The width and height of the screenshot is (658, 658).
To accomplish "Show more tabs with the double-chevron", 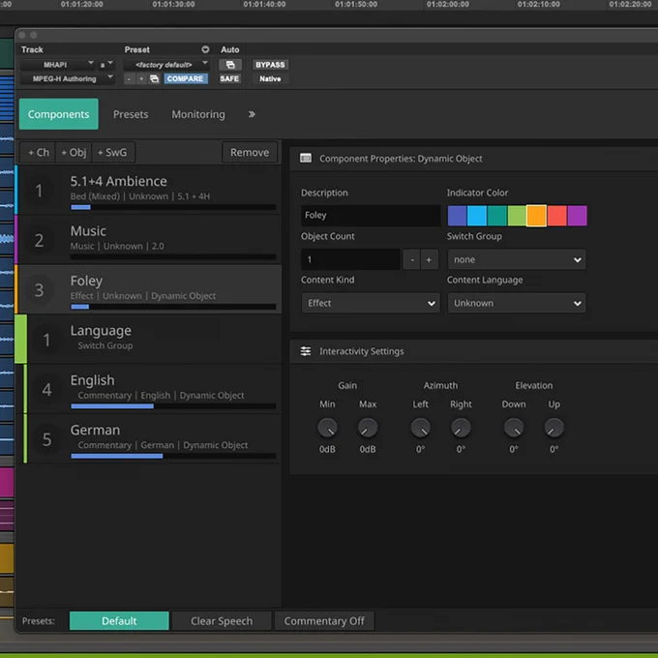I will [252, 114].
